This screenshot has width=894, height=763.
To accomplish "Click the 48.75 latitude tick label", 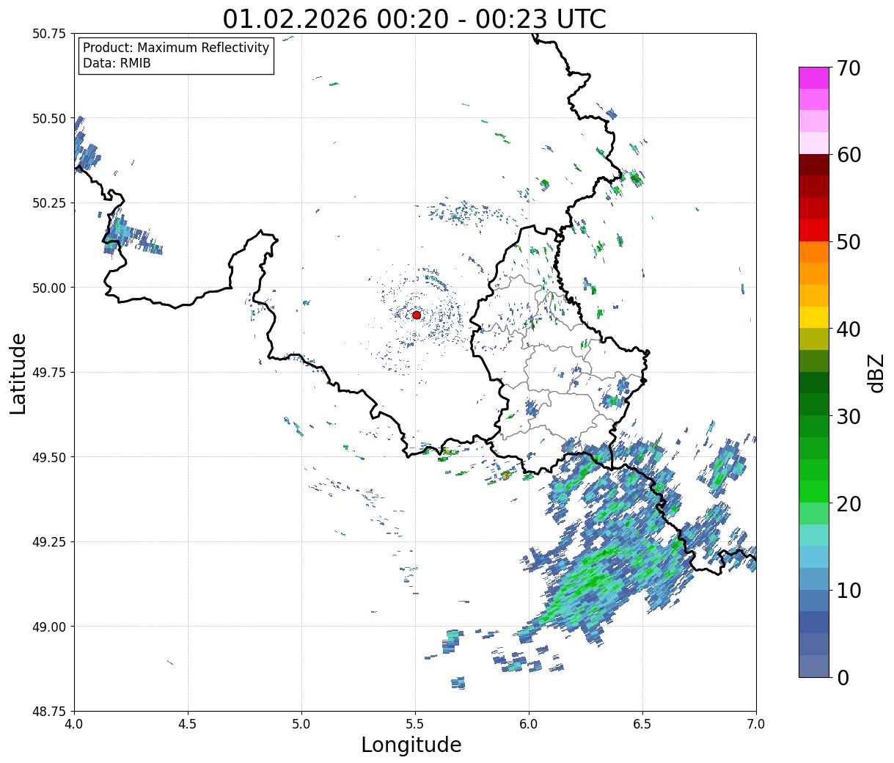I will coord(49,712).
